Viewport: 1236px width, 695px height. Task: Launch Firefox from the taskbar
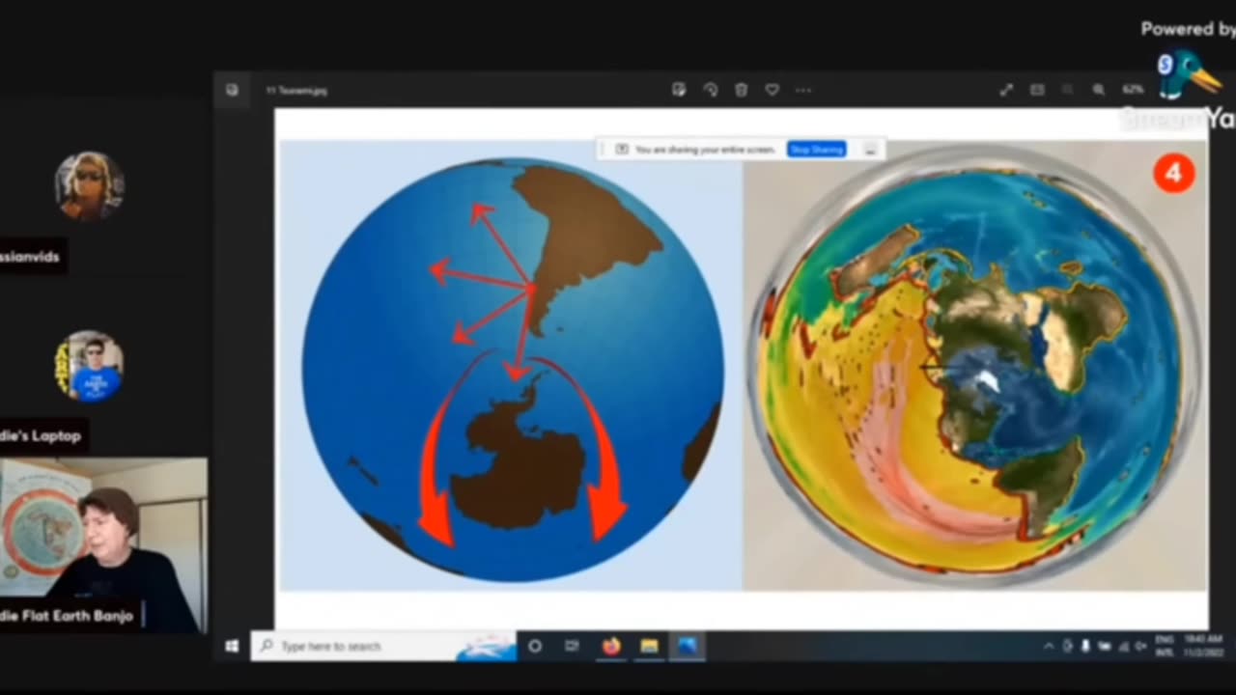click(x=611, y=646)
